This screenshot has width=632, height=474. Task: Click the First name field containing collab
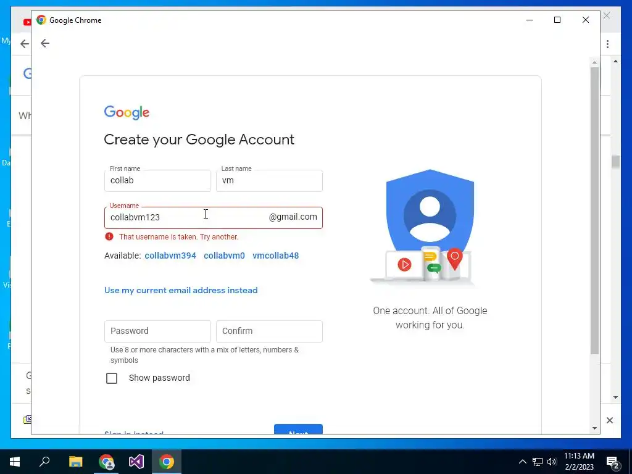(157, 181)
